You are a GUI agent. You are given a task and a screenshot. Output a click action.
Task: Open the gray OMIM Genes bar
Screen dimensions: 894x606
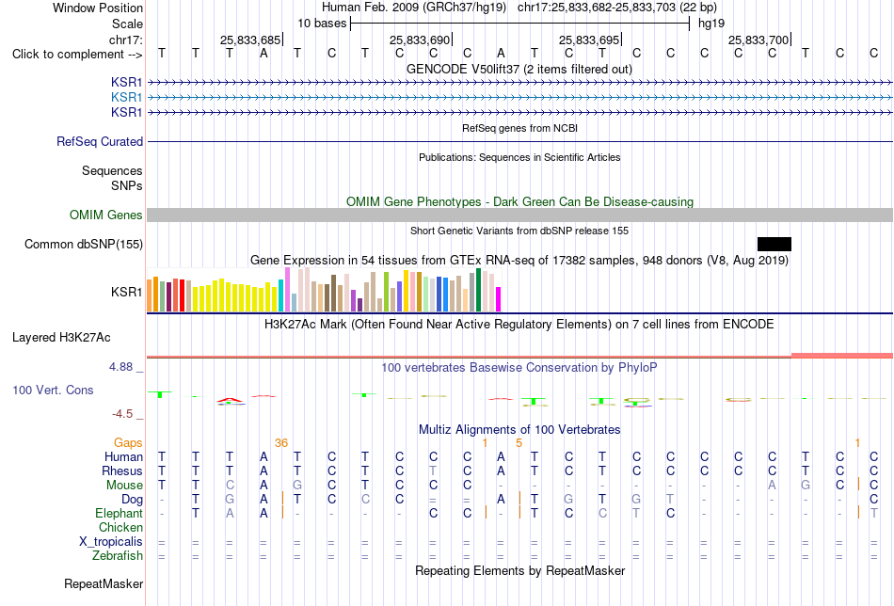520,215
